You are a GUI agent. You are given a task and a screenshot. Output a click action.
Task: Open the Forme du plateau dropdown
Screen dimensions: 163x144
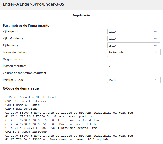click(134, 52)
